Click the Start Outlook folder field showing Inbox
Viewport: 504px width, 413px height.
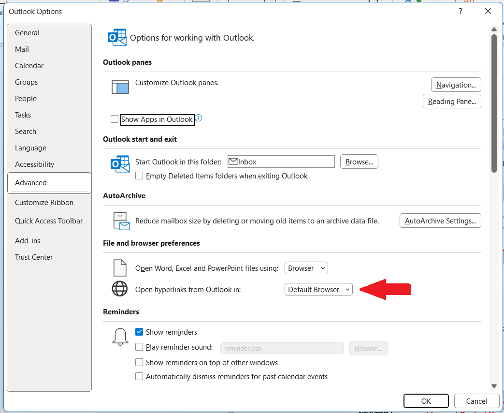281,162
